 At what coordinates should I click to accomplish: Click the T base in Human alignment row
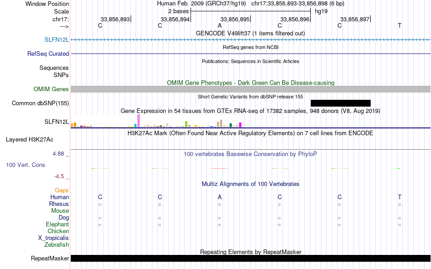click(400, 197)
